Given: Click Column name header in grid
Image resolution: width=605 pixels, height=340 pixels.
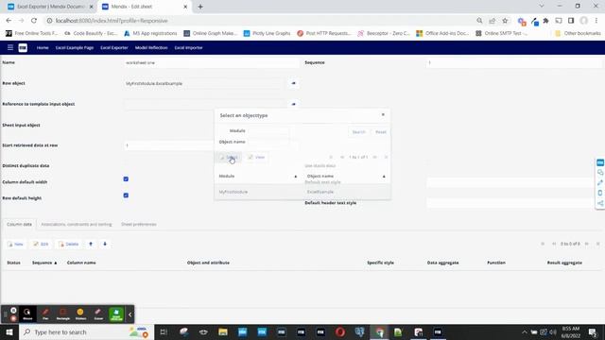Looking at the screenshot, I should coord(81,263).
